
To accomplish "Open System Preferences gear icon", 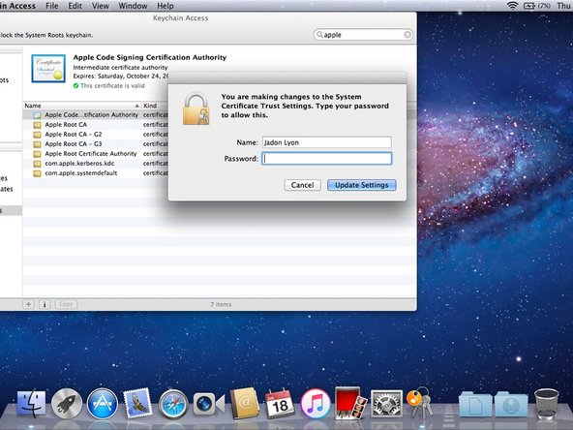I will pos(386,404).
